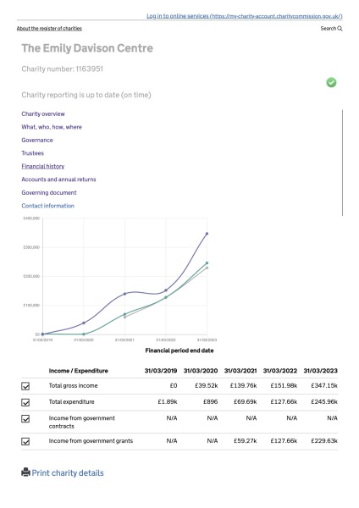Image resolution: width=359 pixels, height=508 pixels.
Task: Open the Governance section
Action: click(37, 140)
